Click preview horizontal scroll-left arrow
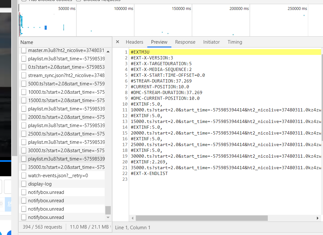This screenshot has height=235, width=323. [133, 218]
